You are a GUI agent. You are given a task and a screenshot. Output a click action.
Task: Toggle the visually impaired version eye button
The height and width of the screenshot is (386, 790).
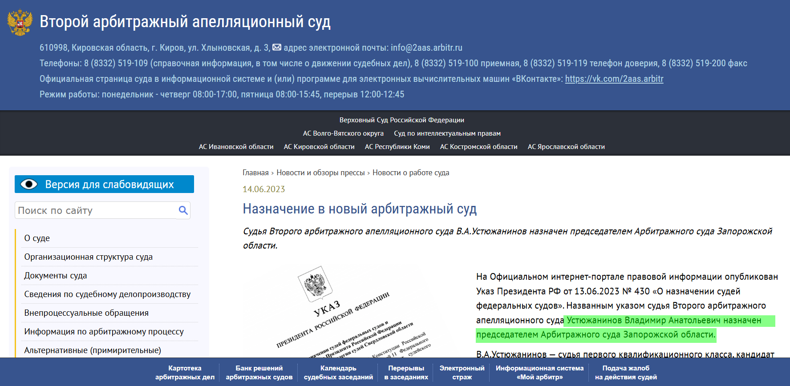coord(104,184)
